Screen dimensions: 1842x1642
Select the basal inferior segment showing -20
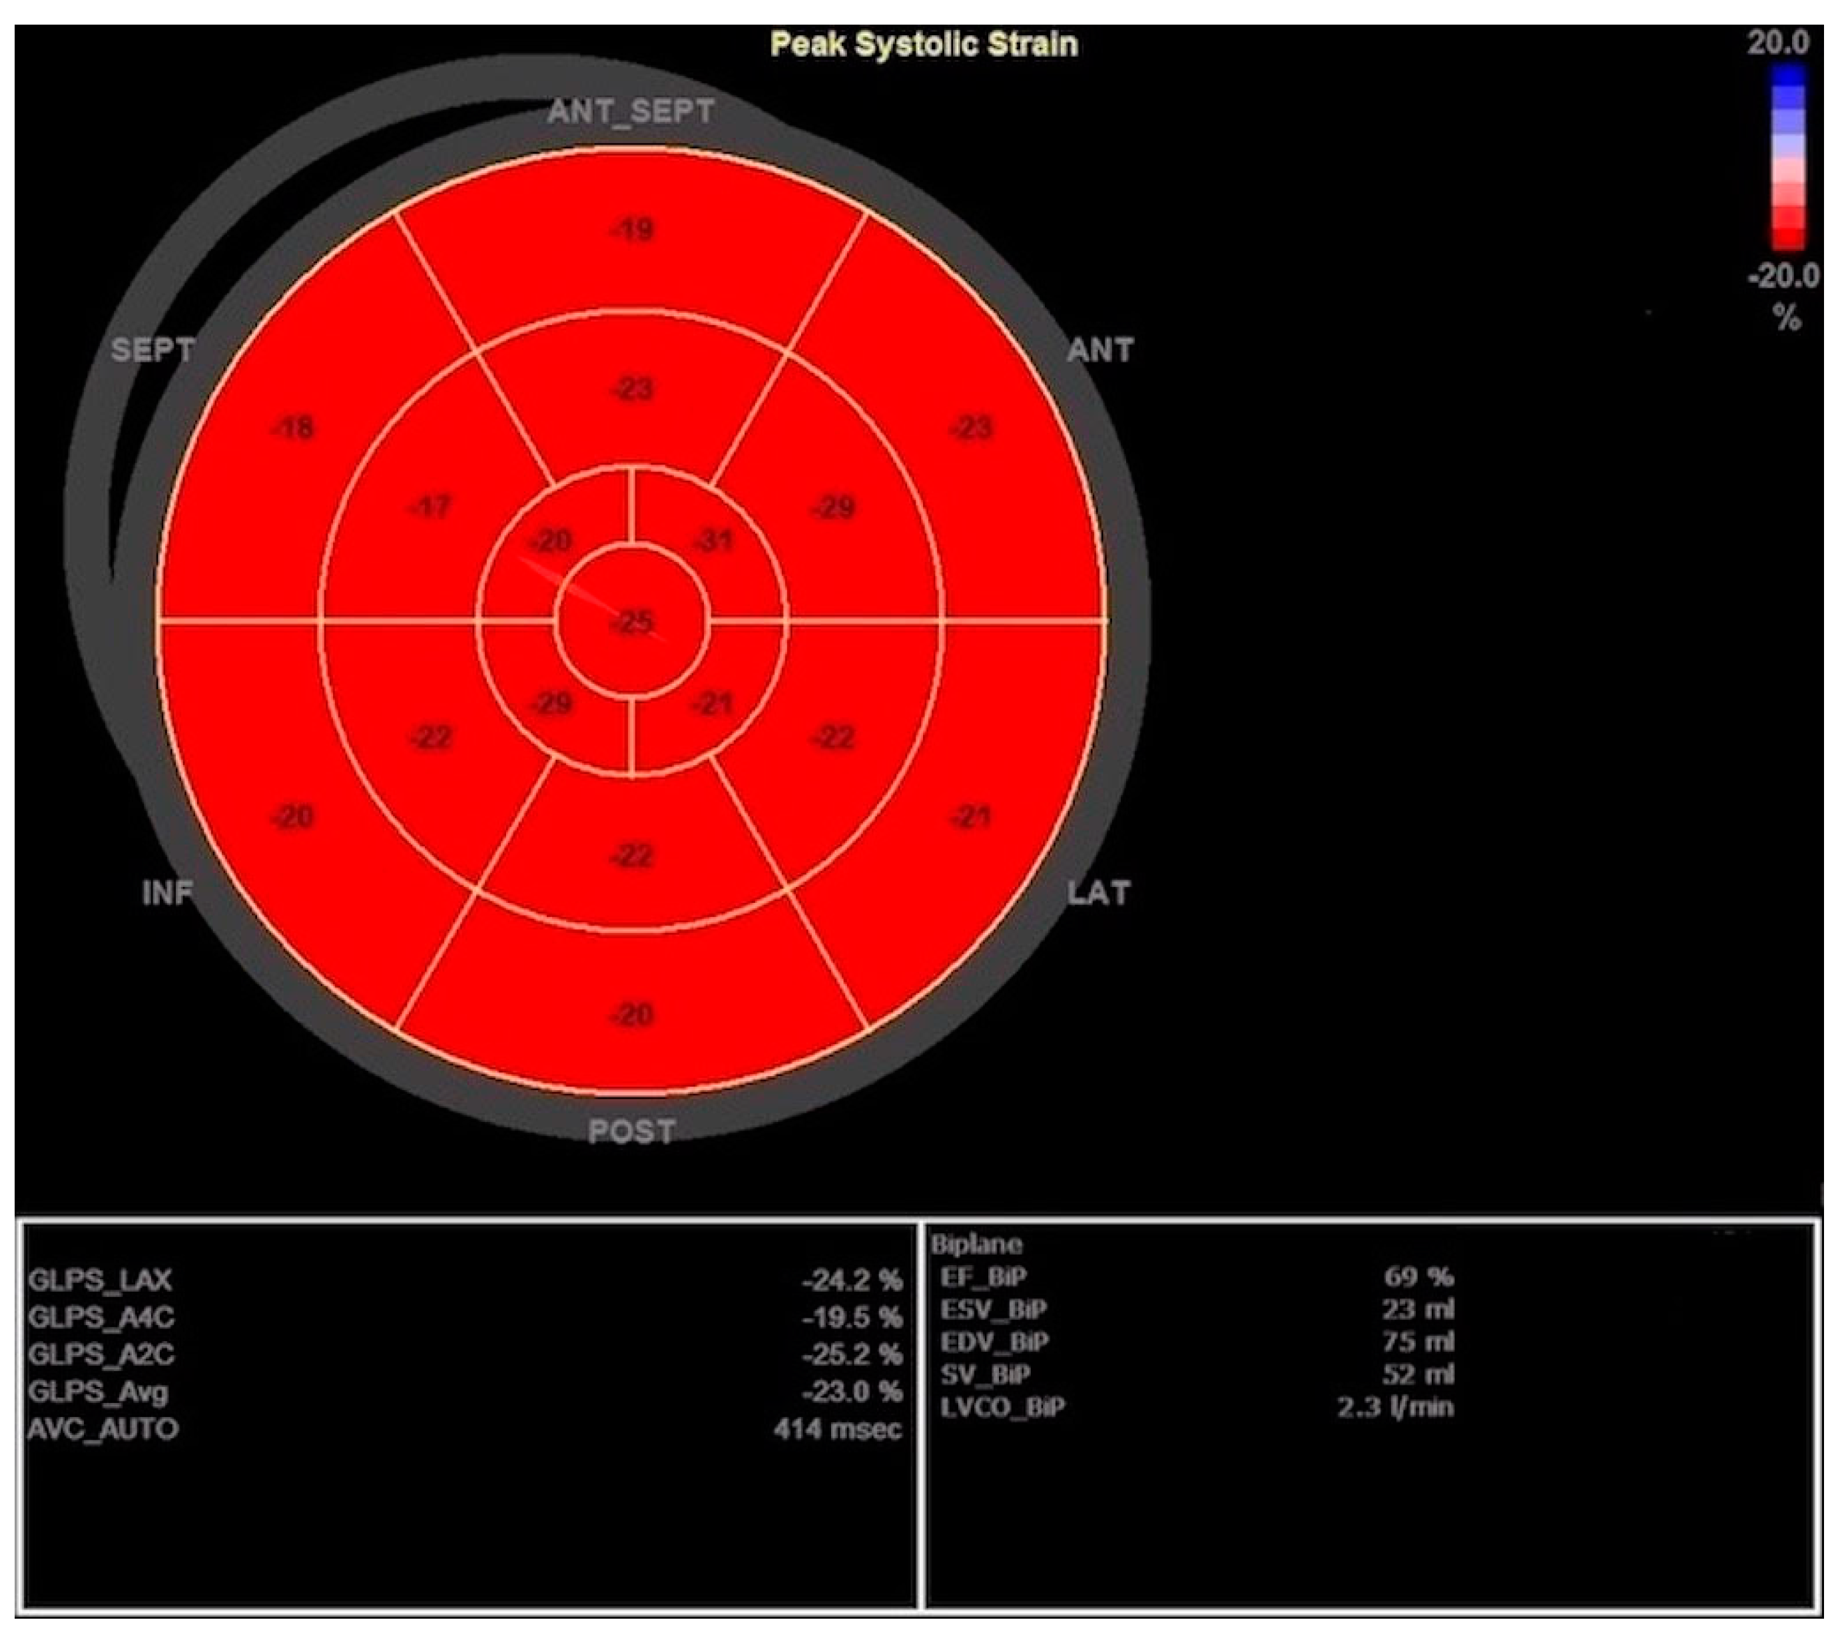coord(293,818)
